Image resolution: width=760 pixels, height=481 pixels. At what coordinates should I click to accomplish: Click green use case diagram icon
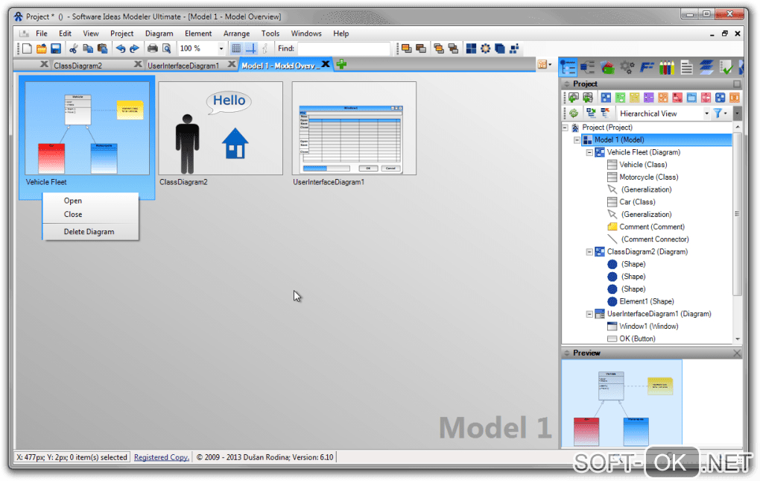(x=620, y=98)
